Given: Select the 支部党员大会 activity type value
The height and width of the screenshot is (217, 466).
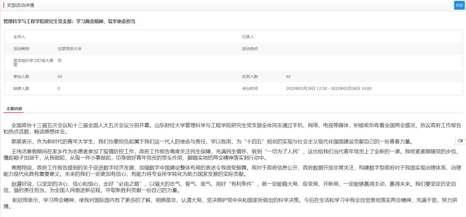Looking at the screenshot, I should pos(70,48).
